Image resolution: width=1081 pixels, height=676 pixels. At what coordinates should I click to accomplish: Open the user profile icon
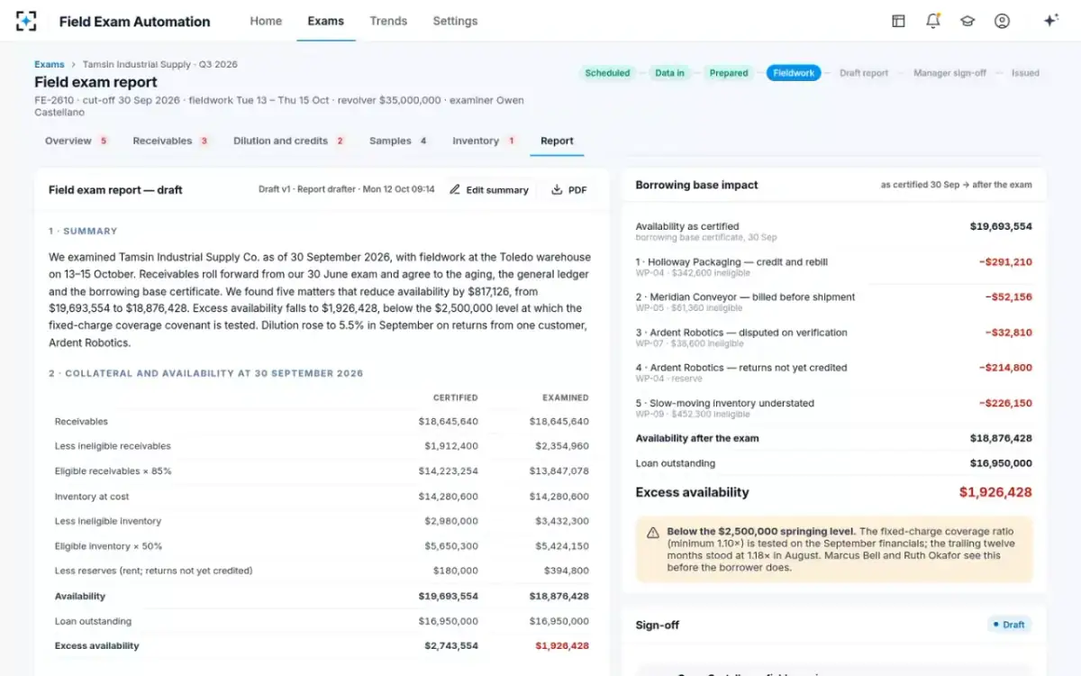tap(1002, 21)
